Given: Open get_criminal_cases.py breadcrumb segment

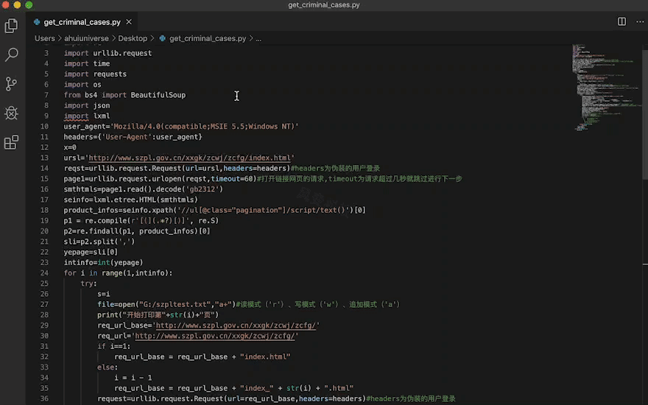Looking at the screenshot, I should click(x=208, y=38).
